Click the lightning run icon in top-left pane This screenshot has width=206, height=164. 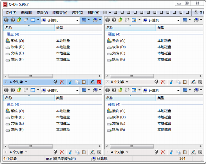pos(55,82)
